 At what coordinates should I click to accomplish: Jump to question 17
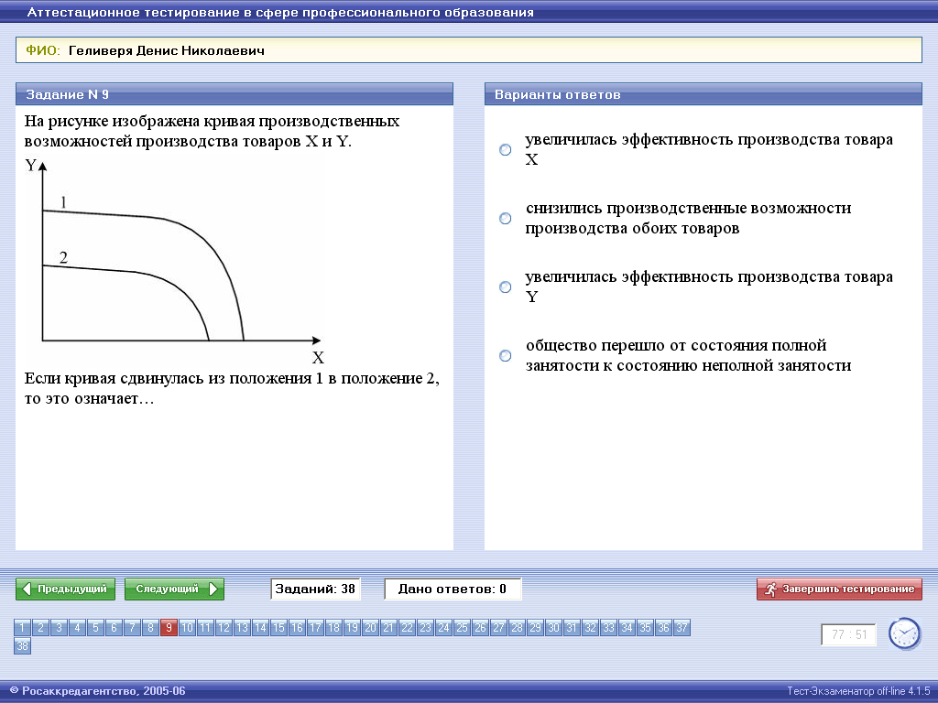pyautogui.click(x=315, y=628)
